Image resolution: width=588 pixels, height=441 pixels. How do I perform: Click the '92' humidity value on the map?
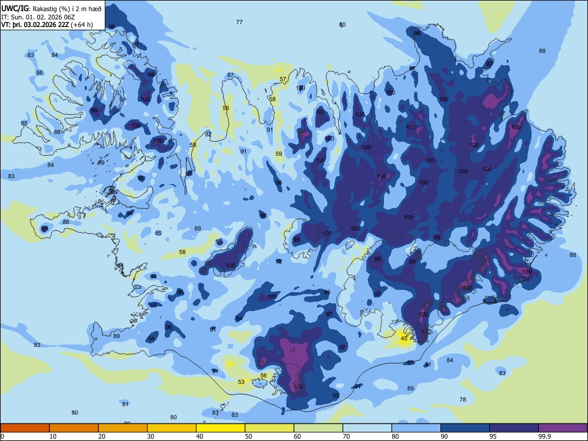tap(279, 261)
